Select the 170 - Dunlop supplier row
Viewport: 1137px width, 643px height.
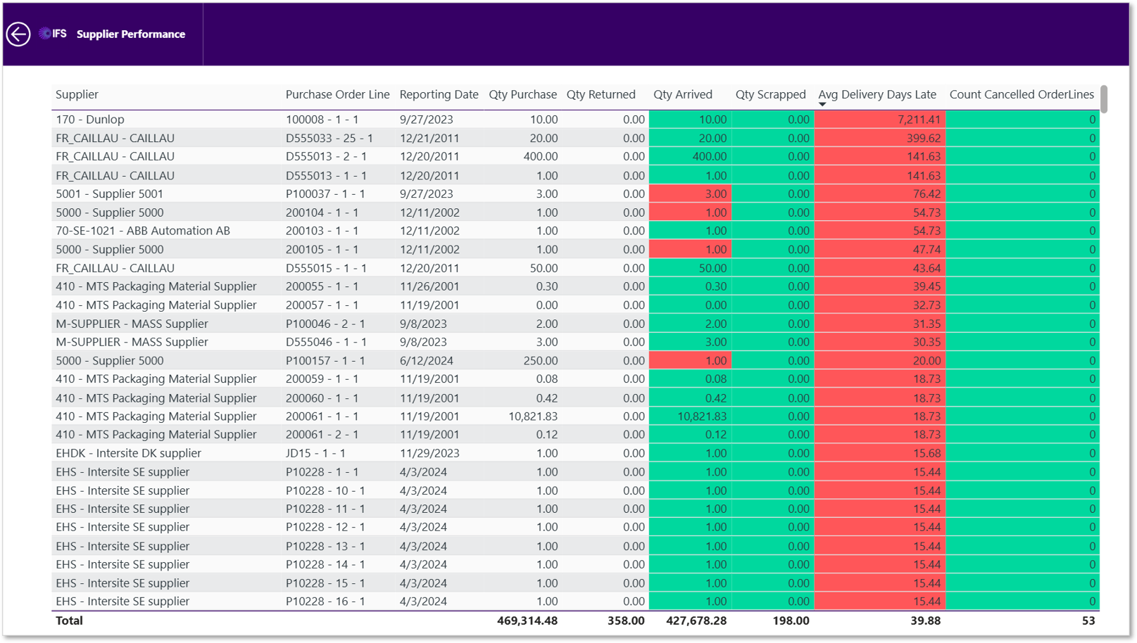click(575, 120)
